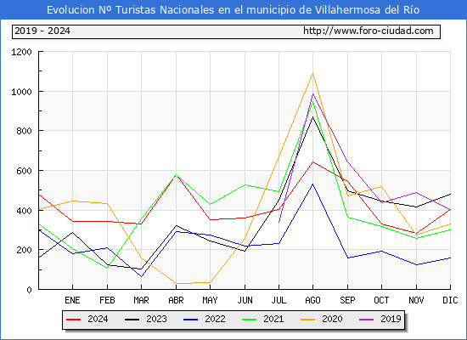
Task: Click the 800 y-axis value
Action: point(24,131)
